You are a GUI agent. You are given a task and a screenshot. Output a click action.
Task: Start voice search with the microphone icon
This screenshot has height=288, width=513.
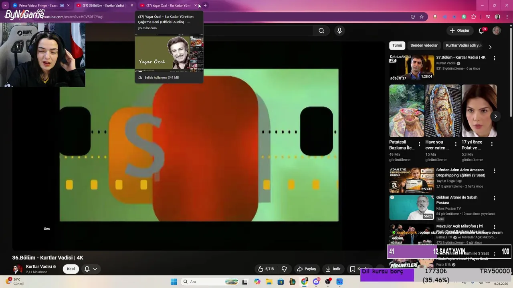339,31
